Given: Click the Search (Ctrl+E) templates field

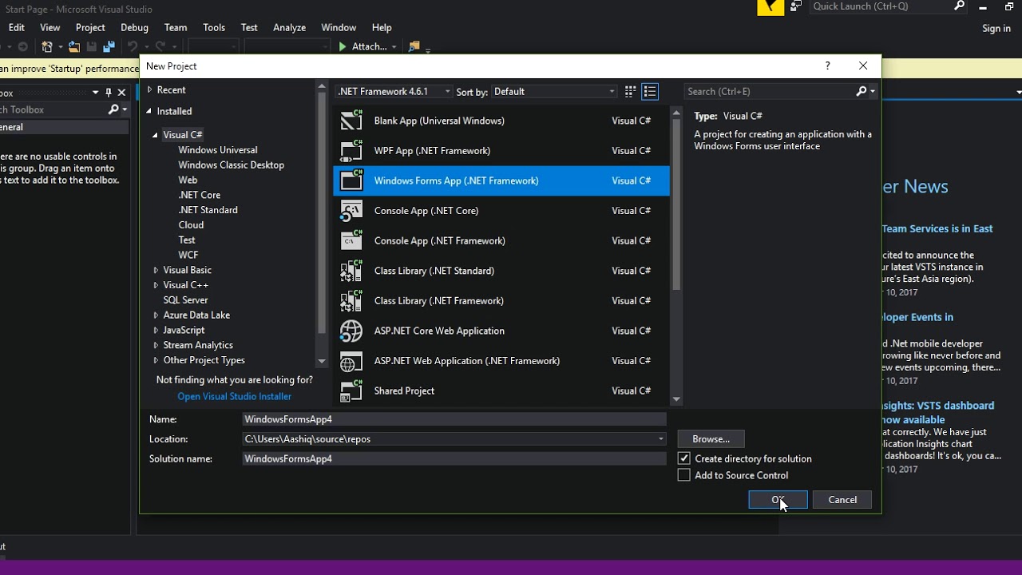Looking at the screenshot, I should 770,92.
